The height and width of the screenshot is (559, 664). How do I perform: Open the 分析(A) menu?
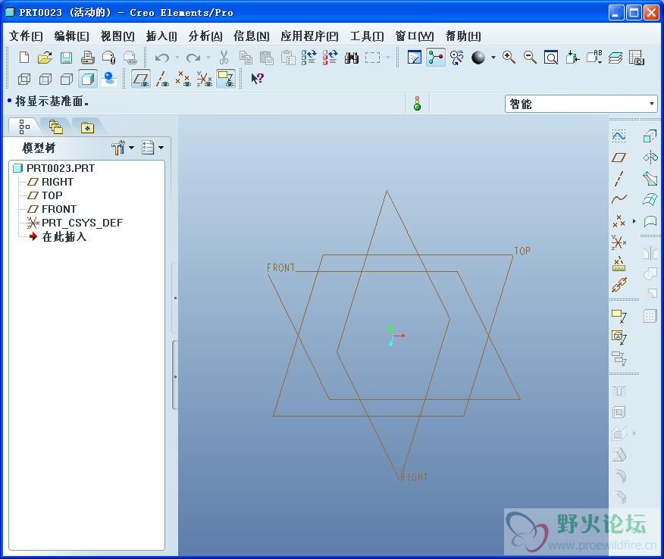(205, 36)
